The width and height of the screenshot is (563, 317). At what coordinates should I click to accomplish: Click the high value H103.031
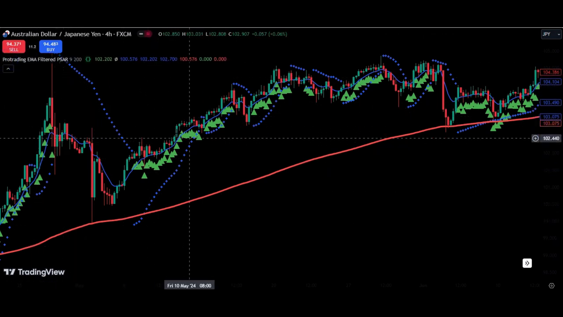pyautogui.click(x=193, y=34)
